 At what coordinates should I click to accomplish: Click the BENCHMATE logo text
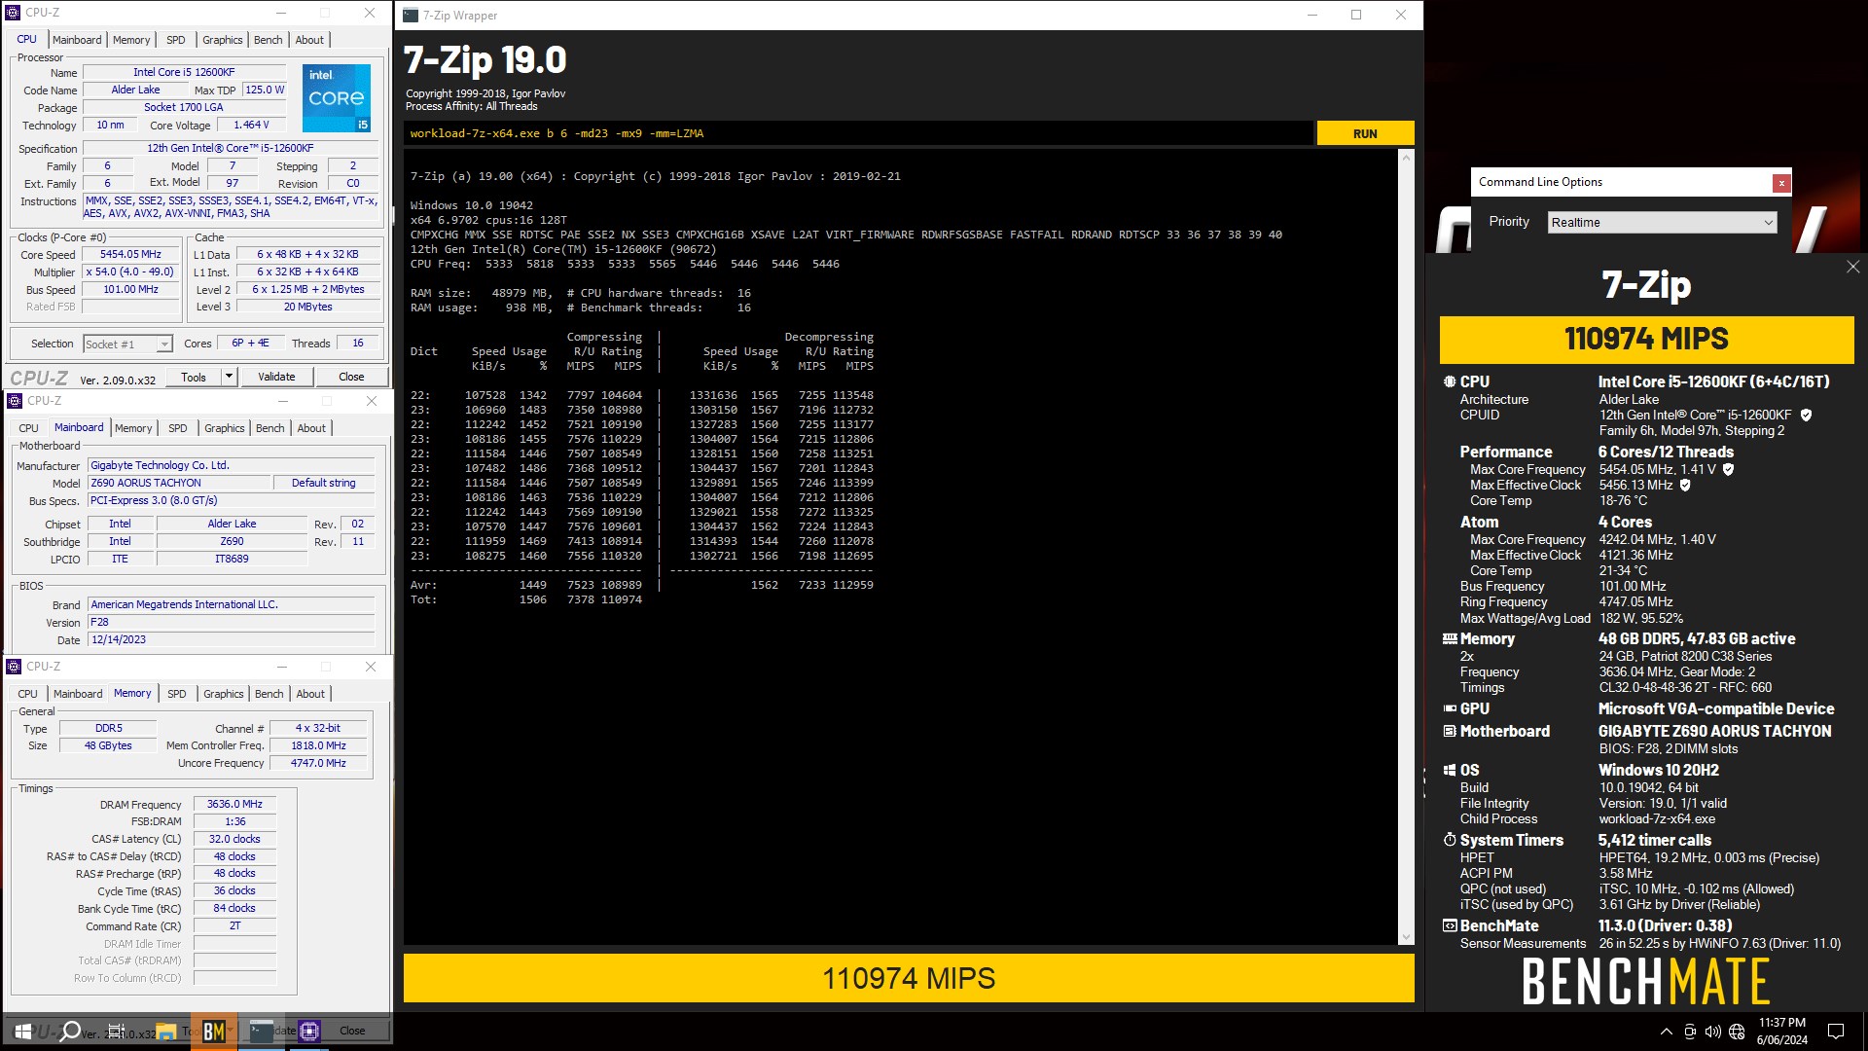[1645, 982]
